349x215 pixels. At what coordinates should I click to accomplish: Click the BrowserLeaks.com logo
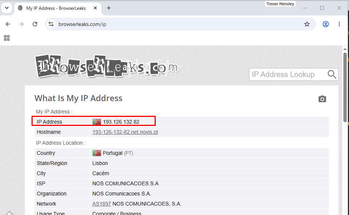click(108, 66)
